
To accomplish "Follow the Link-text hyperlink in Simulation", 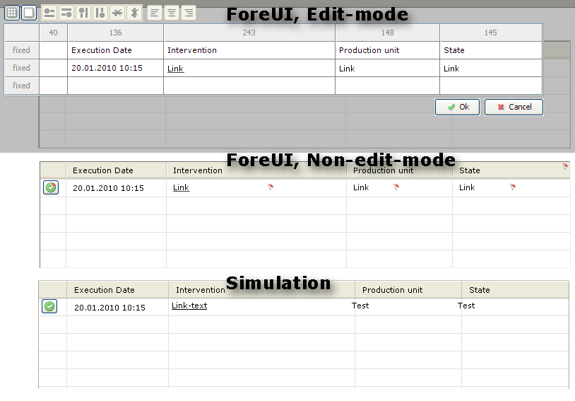I will (x=189, y=306).
